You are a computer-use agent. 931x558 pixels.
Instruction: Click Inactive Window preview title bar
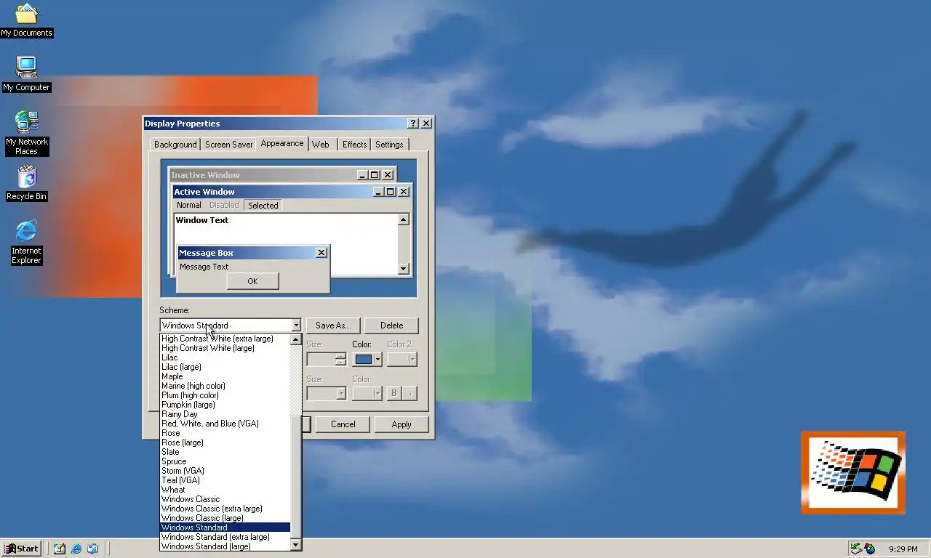(281, 175)
